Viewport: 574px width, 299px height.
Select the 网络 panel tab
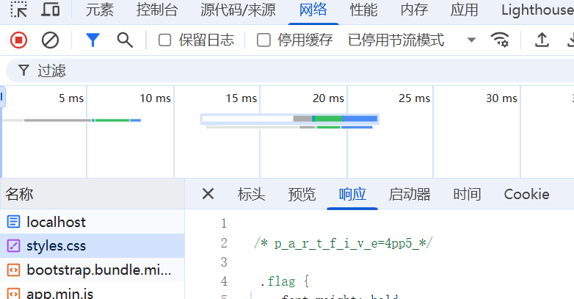click(x=313, y=10)
